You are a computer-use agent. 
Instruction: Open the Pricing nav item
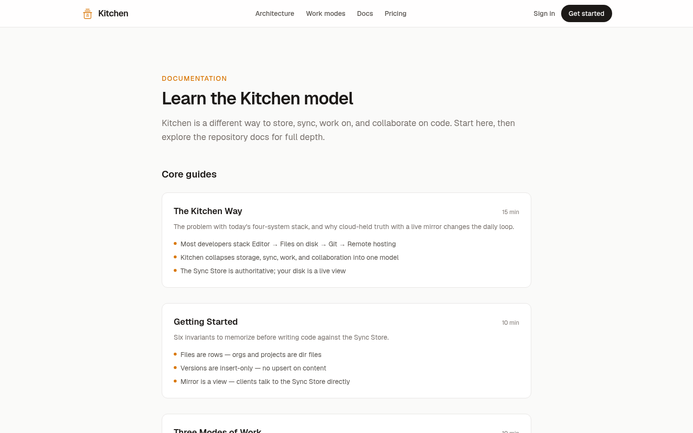click(396, 13)
